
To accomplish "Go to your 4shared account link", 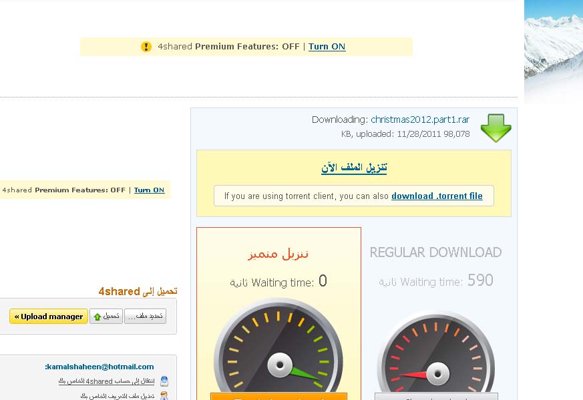I will (106, 381).
